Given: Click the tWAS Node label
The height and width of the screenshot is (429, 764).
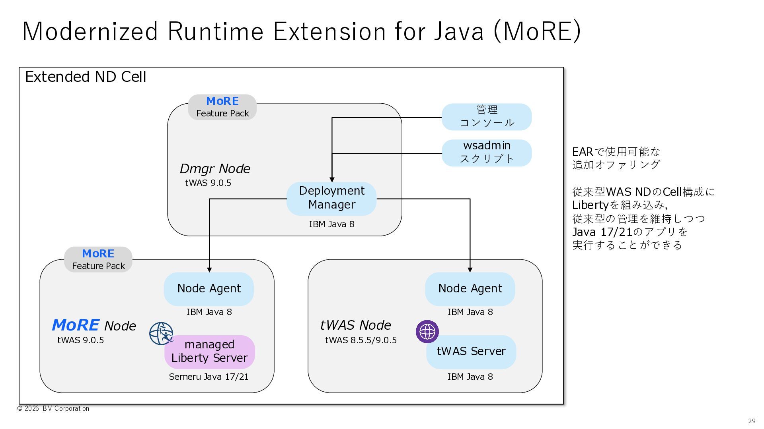Looking at the screenshot, I should 355,325.
